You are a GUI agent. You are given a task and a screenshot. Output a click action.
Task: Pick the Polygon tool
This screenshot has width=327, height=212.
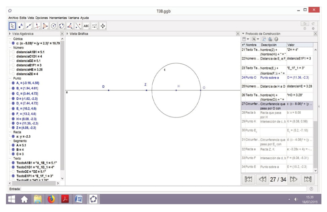tap(45, 26)
